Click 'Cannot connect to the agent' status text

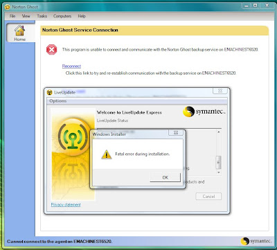60,242
